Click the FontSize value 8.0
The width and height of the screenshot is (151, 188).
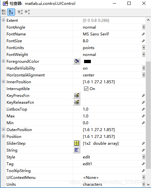[x=86, y=41]
